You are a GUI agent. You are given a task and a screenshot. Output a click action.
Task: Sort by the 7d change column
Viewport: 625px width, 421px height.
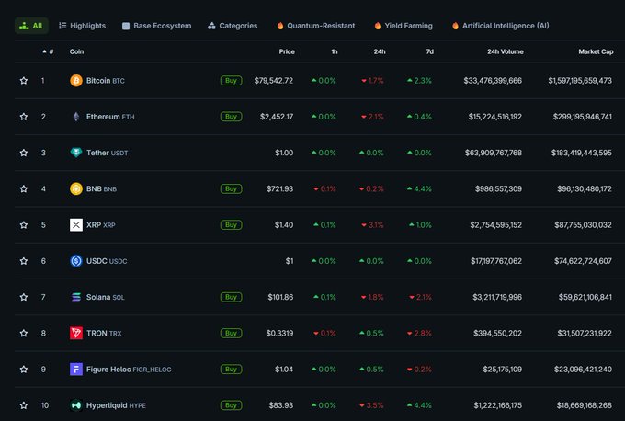tap(430, 51)
